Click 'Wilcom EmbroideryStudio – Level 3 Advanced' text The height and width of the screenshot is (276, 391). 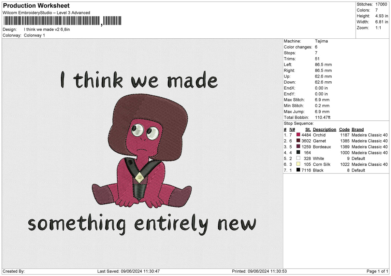tap(46, 13)
